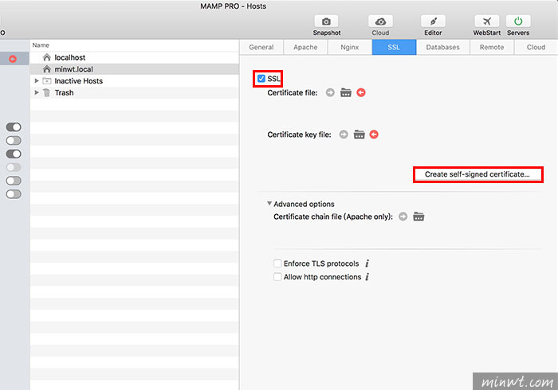The width and height of the screenshot is (558, 390).
Task: Open the Remote tab
Action: tap(492, 47)
